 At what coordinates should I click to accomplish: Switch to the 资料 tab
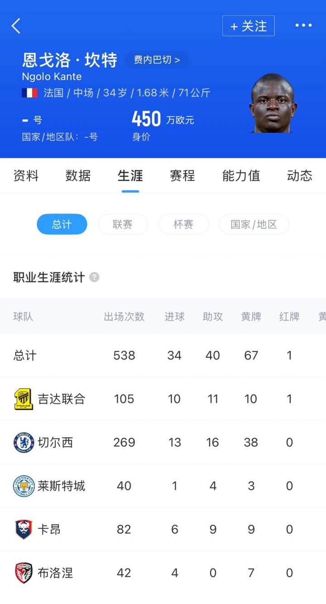click(x=26, y=176)
